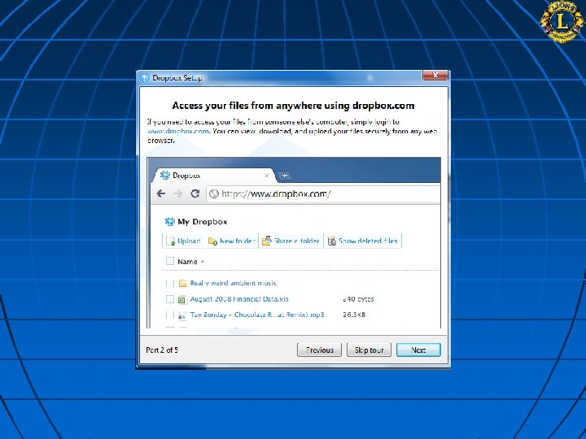Viewport: 586px width, 439px height.
Task: Click the spreadsheet icon of August 2008 Financial Data
Action: point(182,299)
